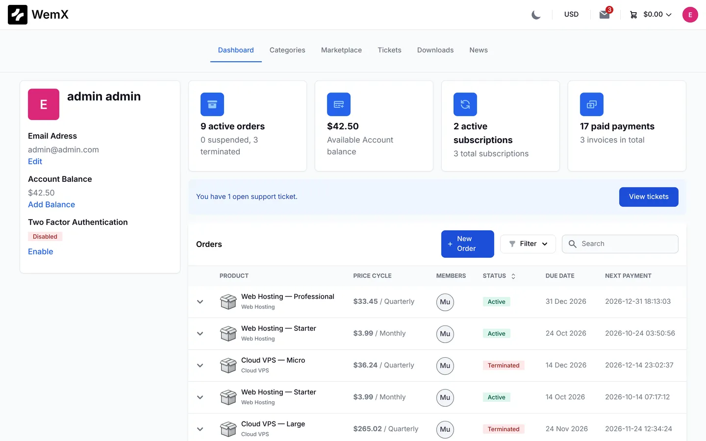Open the mail notifications icon
This screenshot has height=441, width=706.
[605, 14]
